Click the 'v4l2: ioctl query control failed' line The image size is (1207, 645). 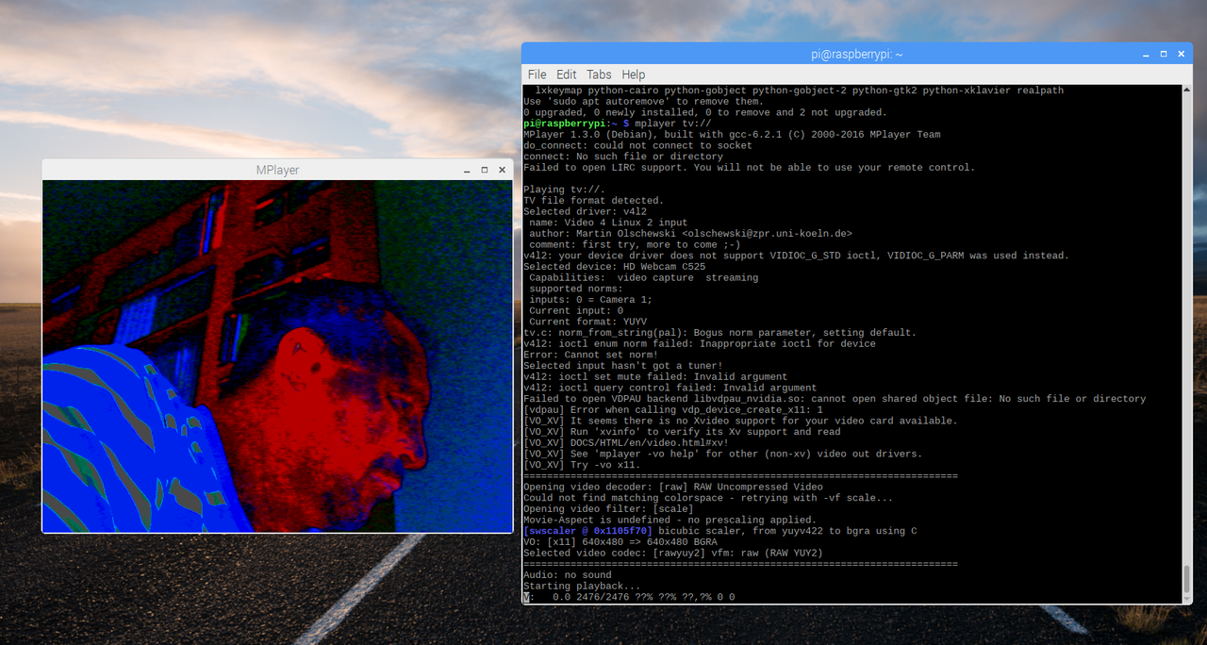coord(670,388)
